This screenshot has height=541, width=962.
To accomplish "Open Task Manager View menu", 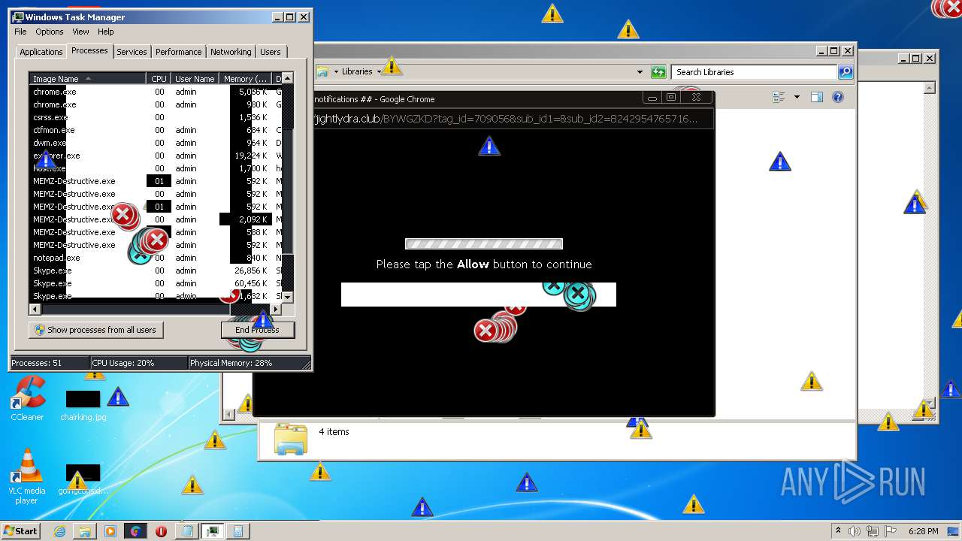I will (80, 32).
